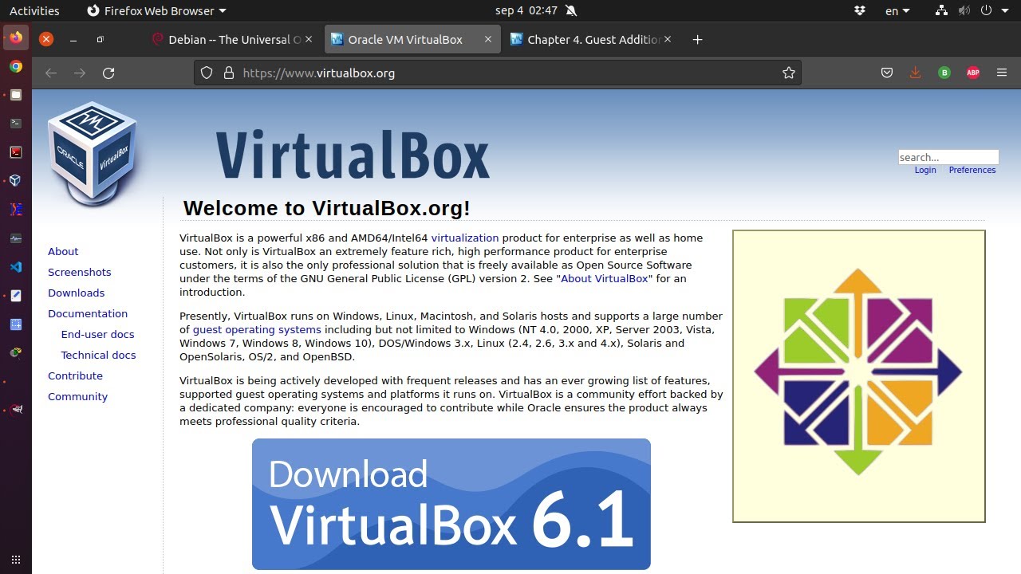Click the tracking protection shield icon
The width and height of the screenshot is (1021, 574).
click(207, 73)
